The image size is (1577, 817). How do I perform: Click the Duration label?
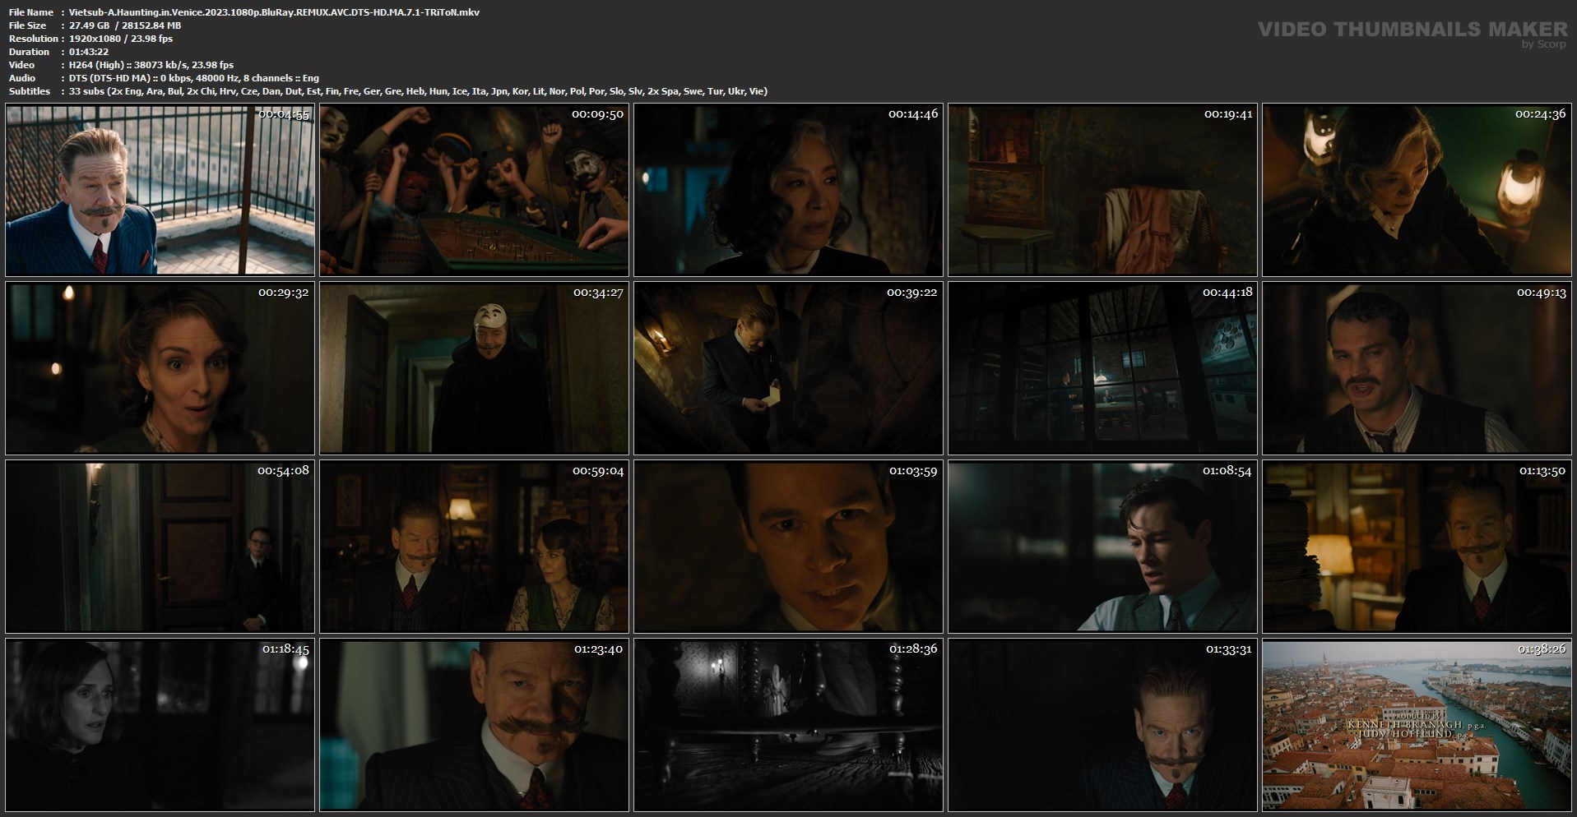click(x=29, y=52)
